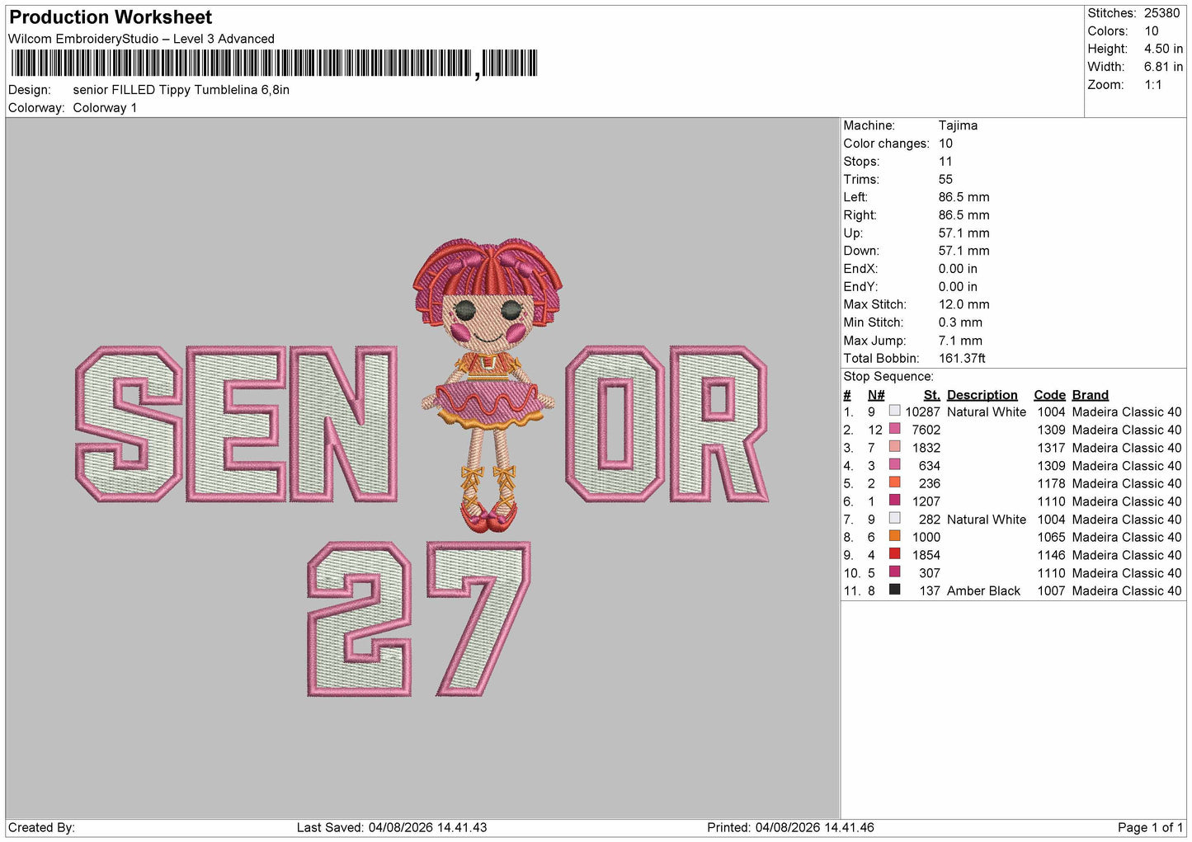
Task: Click the Stitches value '25380'
Action: tap(1161, 13)
